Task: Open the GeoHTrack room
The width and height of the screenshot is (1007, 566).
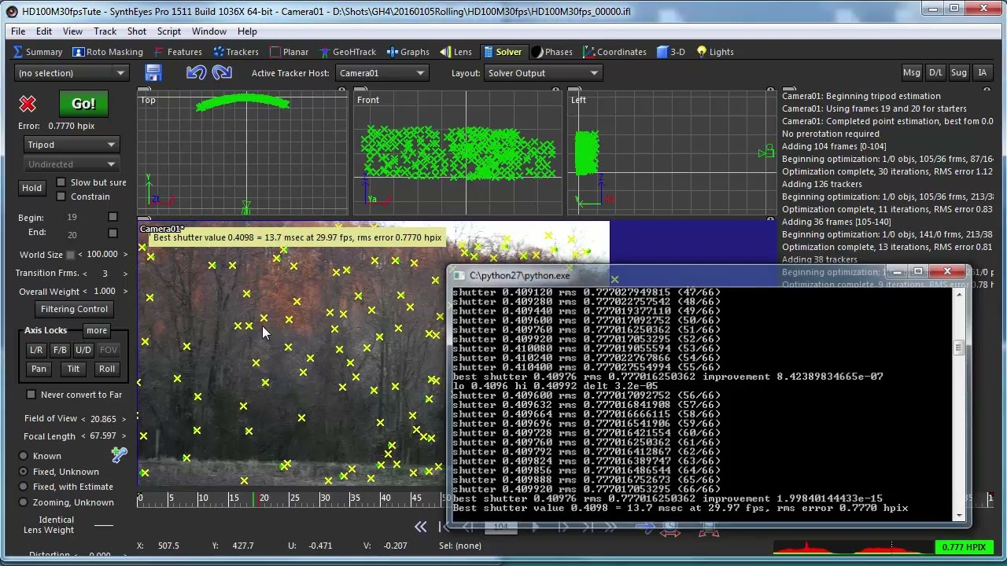Action: (347, 52)
